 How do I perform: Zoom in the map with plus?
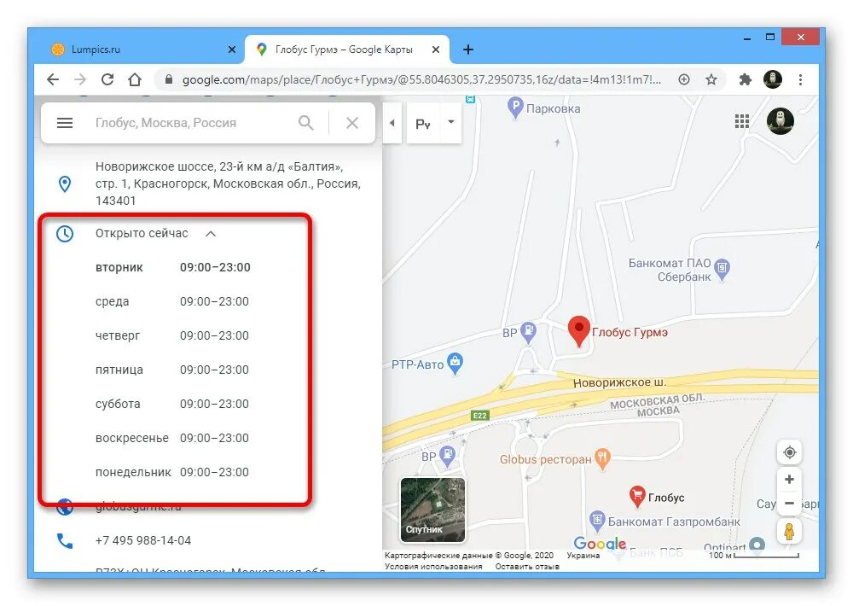[789, 479]
